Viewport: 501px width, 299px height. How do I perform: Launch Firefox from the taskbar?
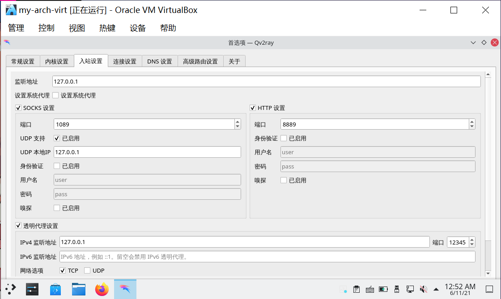point(102,289)
